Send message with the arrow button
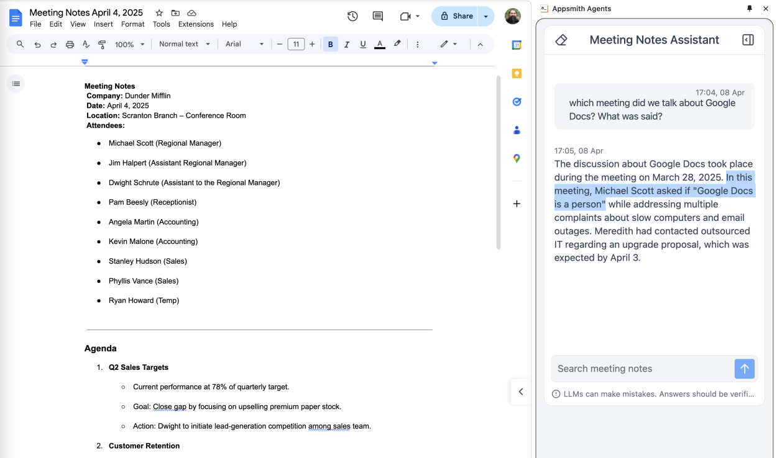This screenshot has height=458, width=777. [744, 369]
